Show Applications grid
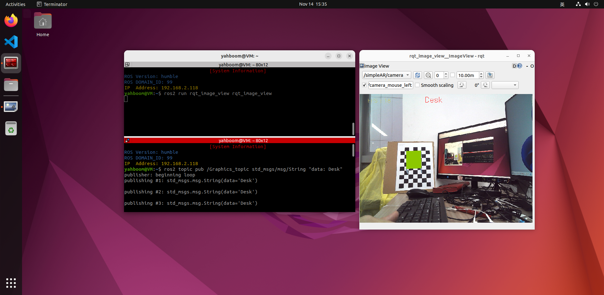The height and width of the screenshot is (295, 604). tap(11, 283)
